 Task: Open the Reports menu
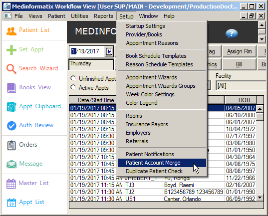(x=103, y=16)
